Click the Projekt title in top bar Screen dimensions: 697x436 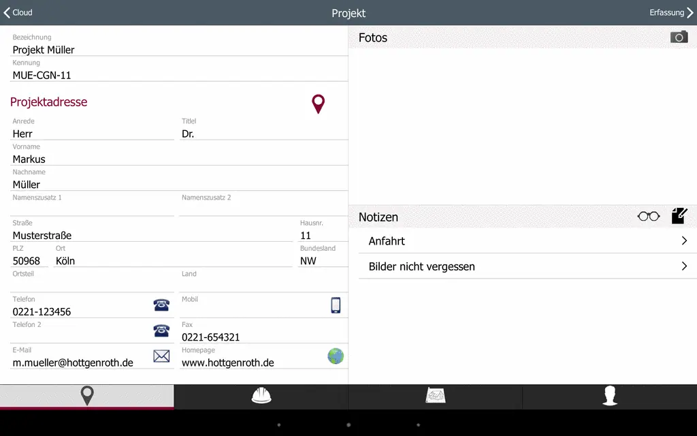tap(348, 13)
